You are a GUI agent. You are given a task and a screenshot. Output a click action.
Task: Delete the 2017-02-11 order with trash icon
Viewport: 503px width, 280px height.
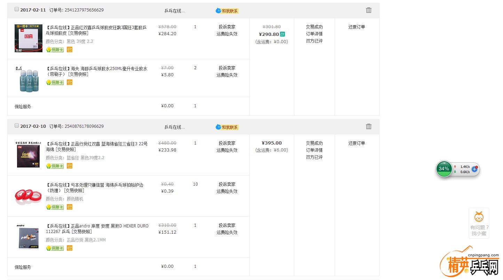pyautogui.click(x=368, y=10)
